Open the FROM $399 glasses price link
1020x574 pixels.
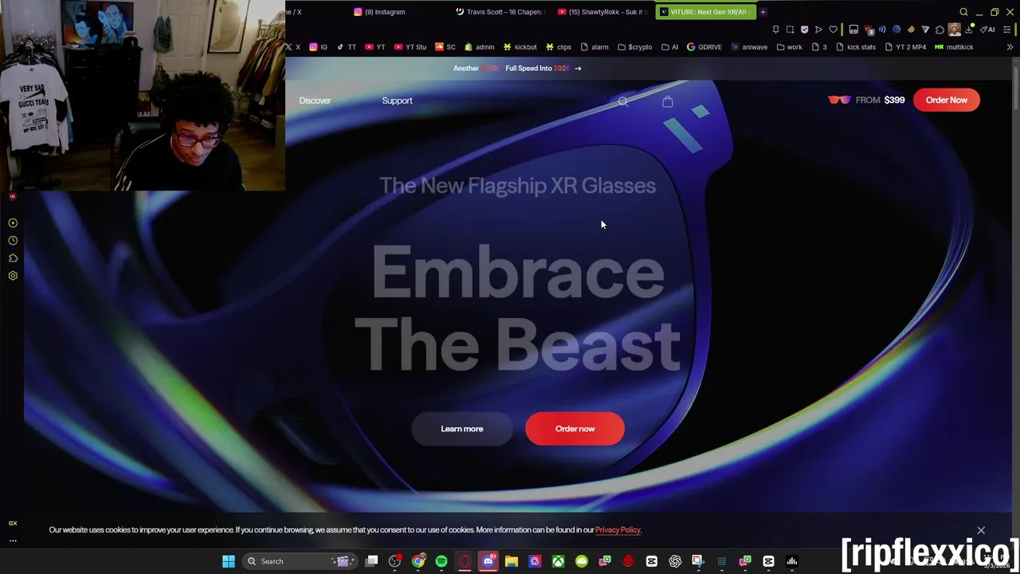[x=867, y=100]
